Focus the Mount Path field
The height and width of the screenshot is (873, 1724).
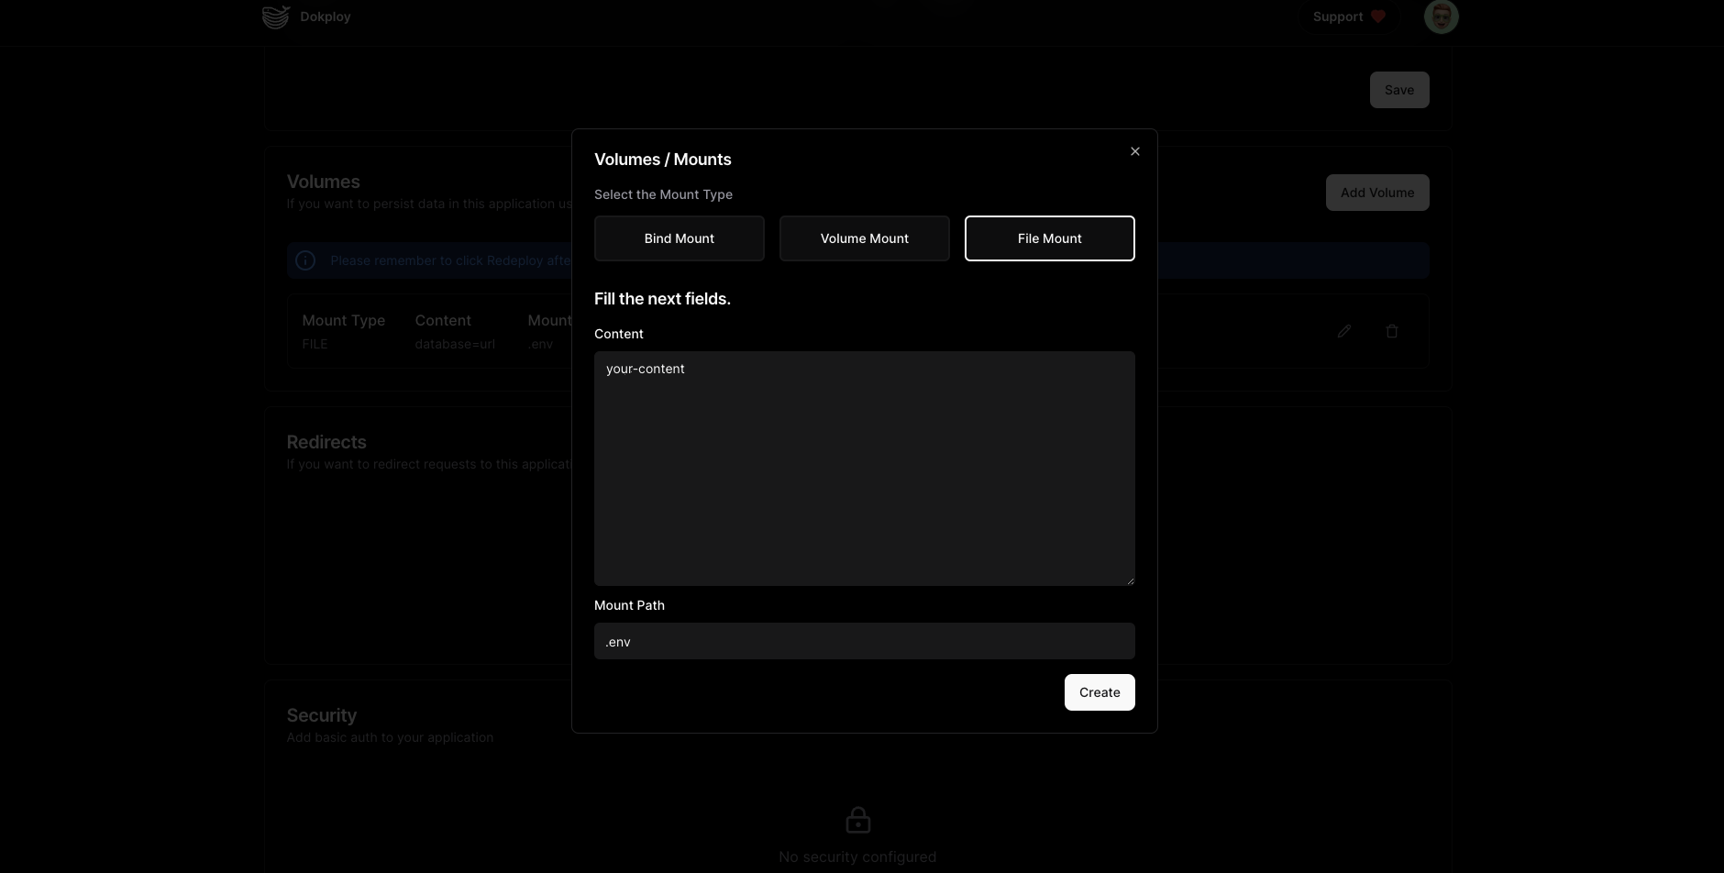[865, 641]
